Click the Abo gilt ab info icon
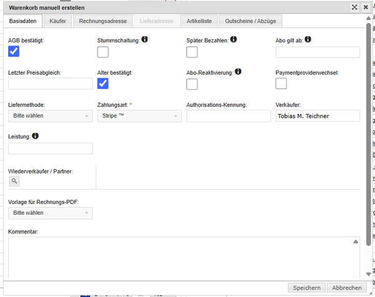 (x=307, y=39)
